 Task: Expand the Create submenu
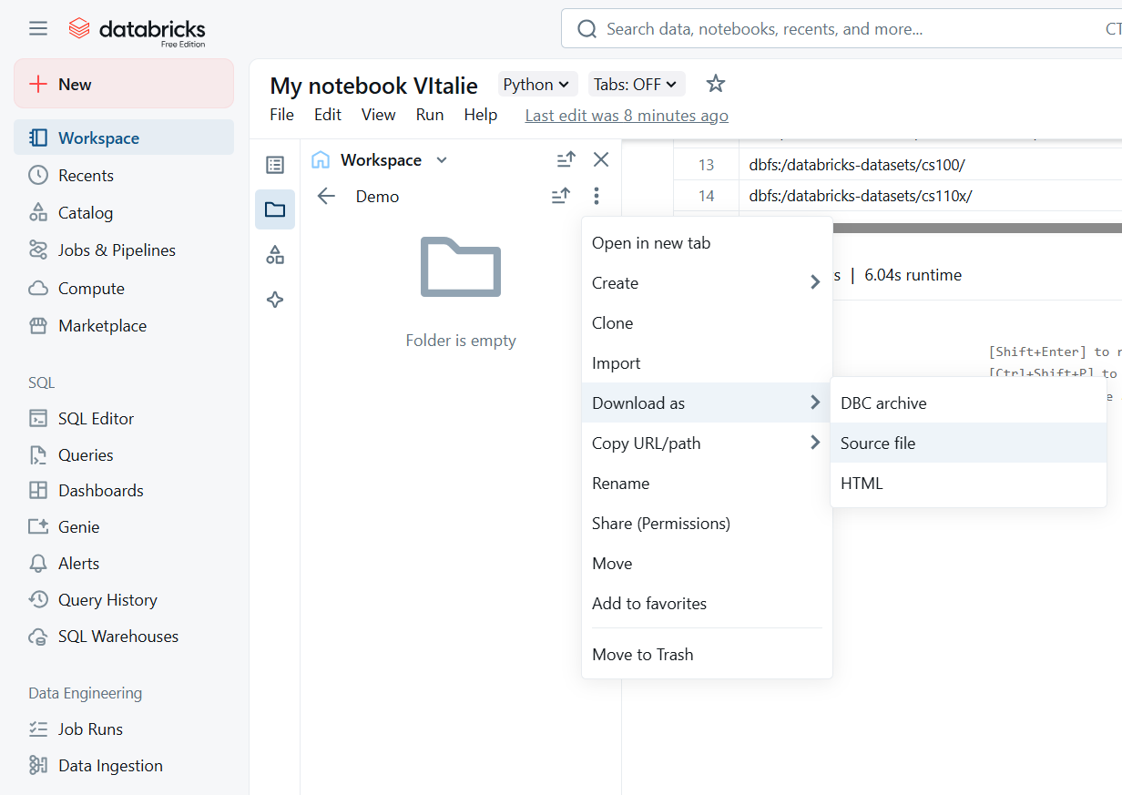click(x=707, y=283)
